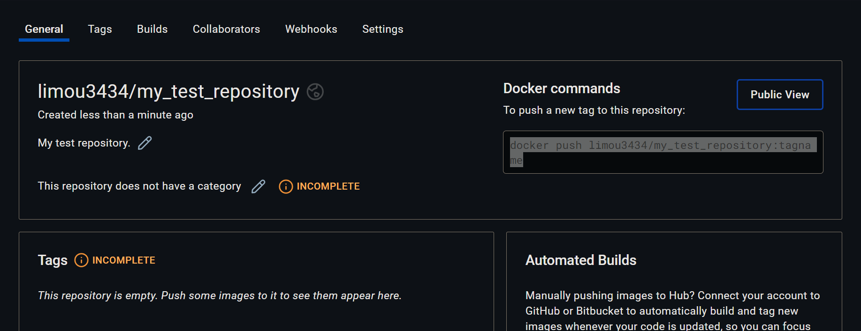The image size is (861, 331).
Task: Click the pencil icon to edit category
Action: pos(259,186)
